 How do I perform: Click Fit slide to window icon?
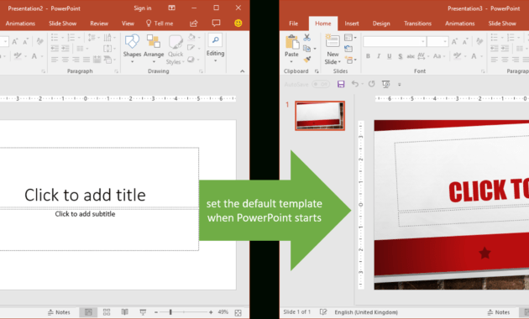coord(238,312)
